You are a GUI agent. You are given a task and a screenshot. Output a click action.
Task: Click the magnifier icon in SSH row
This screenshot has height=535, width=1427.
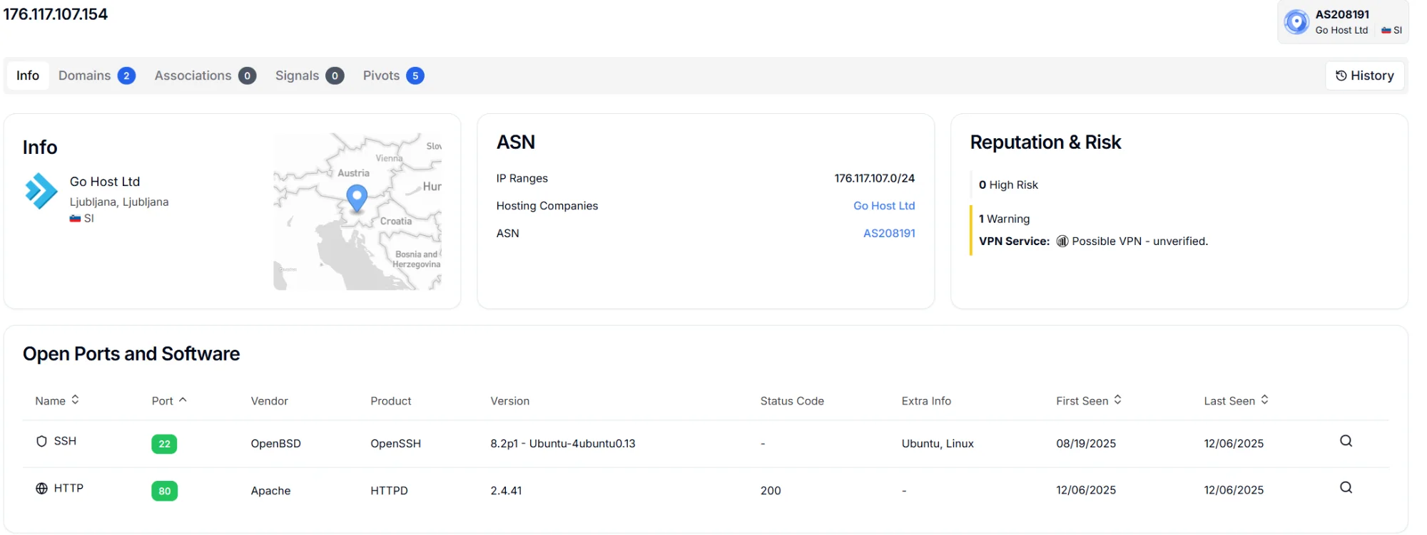pos(1346,441)
